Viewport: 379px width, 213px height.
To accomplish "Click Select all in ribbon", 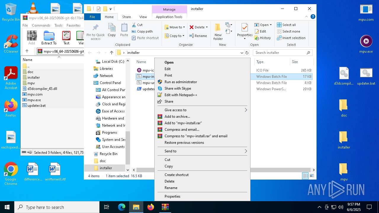I will [x=286, y=25].
